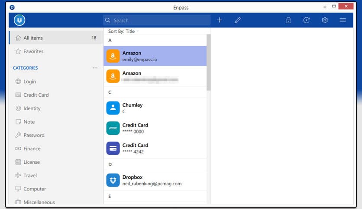
Task: Open the Chumley identity entry
Action: [155, 108]
